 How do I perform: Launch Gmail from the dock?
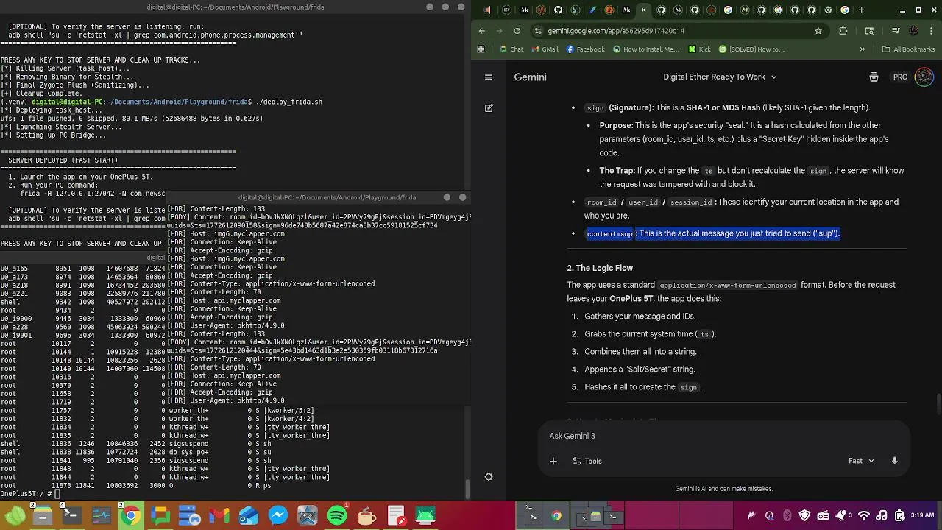(x=219, y=516)
